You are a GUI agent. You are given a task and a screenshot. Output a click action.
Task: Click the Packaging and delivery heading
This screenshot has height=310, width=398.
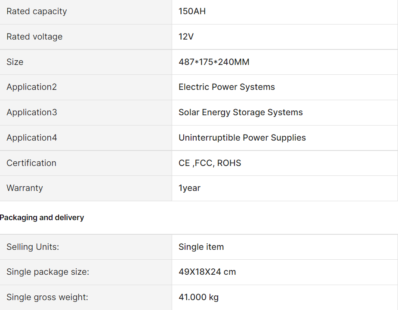[x=42, y=218]
